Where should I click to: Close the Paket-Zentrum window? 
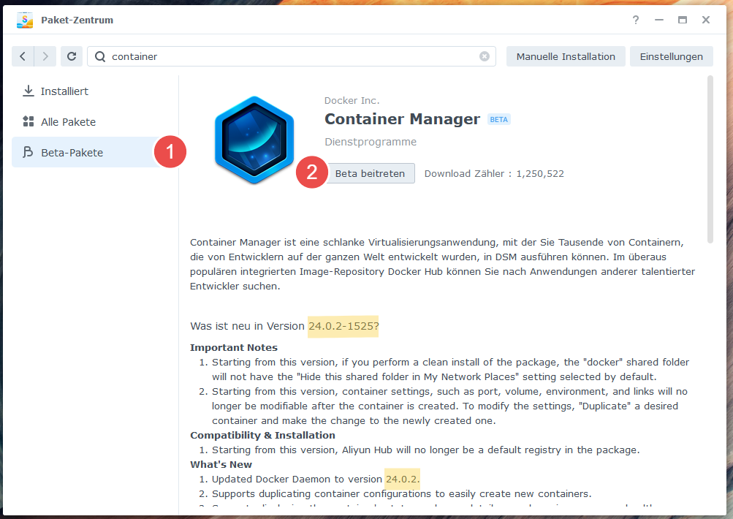(706, 20)
